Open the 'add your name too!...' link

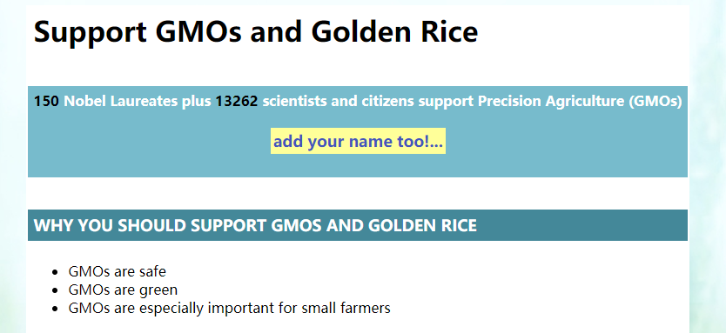tap(358, 141)
